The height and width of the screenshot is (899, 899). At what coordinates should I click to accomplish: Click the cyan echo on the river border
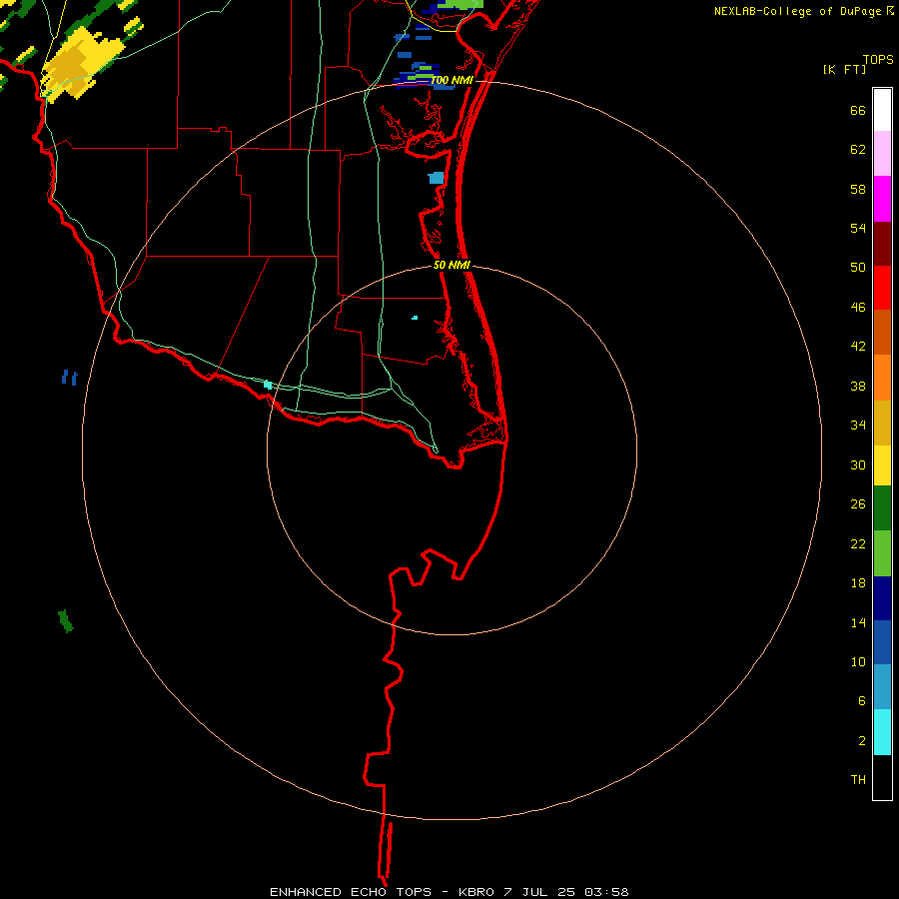pyautogui.click(x=268, y=385)
